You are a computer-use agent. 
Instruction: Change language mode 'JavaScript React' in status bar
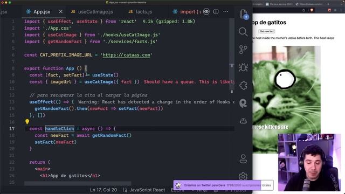click(x=147, y=190)
